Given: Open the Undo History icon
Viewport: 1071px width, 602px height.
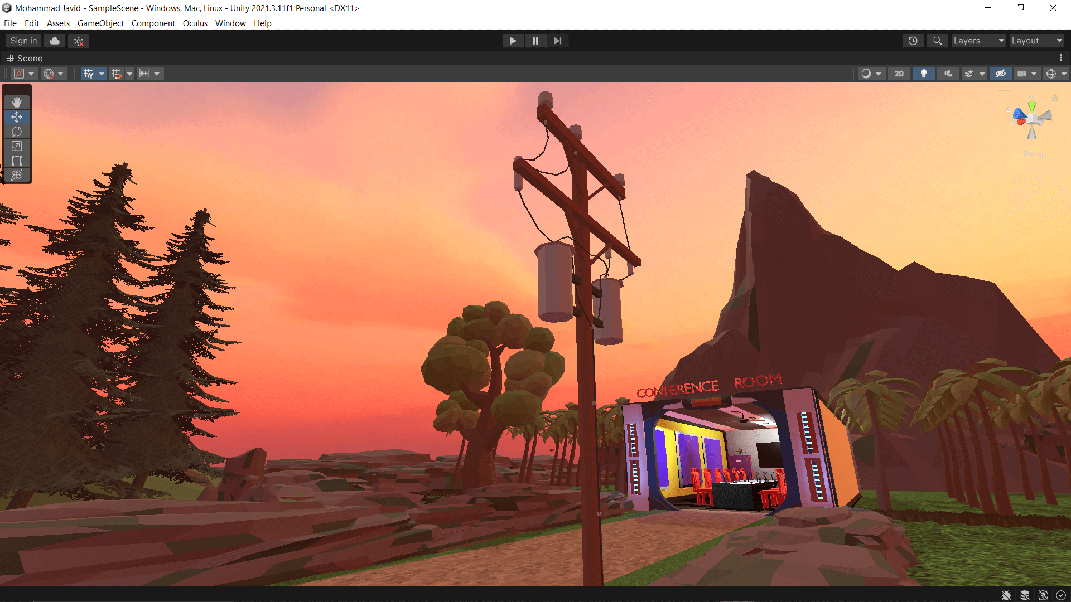Looking at the screenshot, I should click(x=913, y=41).
